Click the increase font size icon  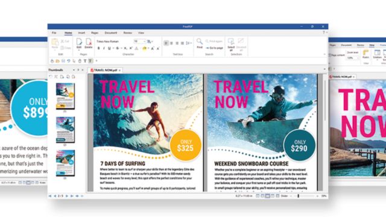[153, 48]
